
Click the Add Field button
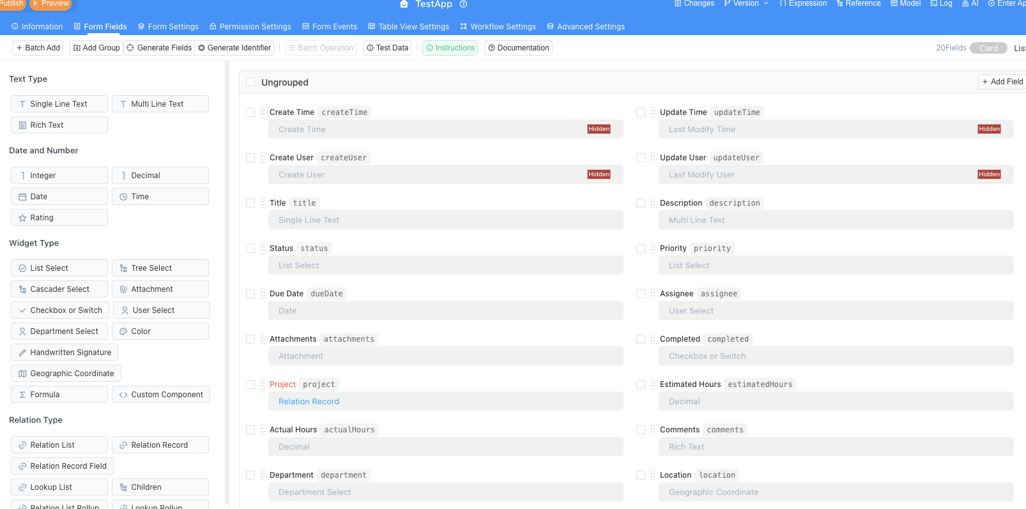(x=1002, y=82)
